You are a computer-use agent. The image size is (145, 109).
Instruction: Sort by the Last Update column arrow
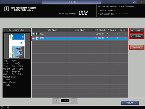[x=109, y=30]
